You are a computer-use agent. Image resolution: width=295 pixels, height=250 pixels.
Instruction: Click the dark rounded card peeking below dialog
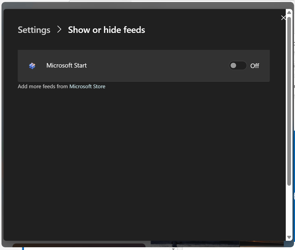pyautogui.click(x=79, y=245)
